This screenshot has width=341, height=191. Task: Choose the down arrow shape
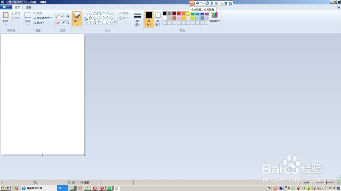coord(86,22)
